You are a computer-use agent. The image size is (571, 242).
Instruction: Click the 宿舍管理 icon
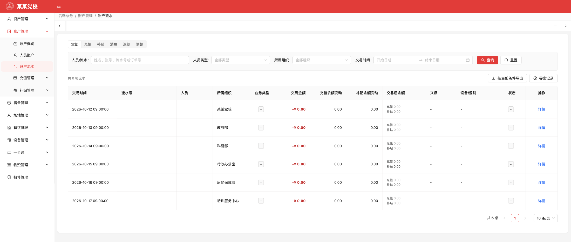coord(9,103)
